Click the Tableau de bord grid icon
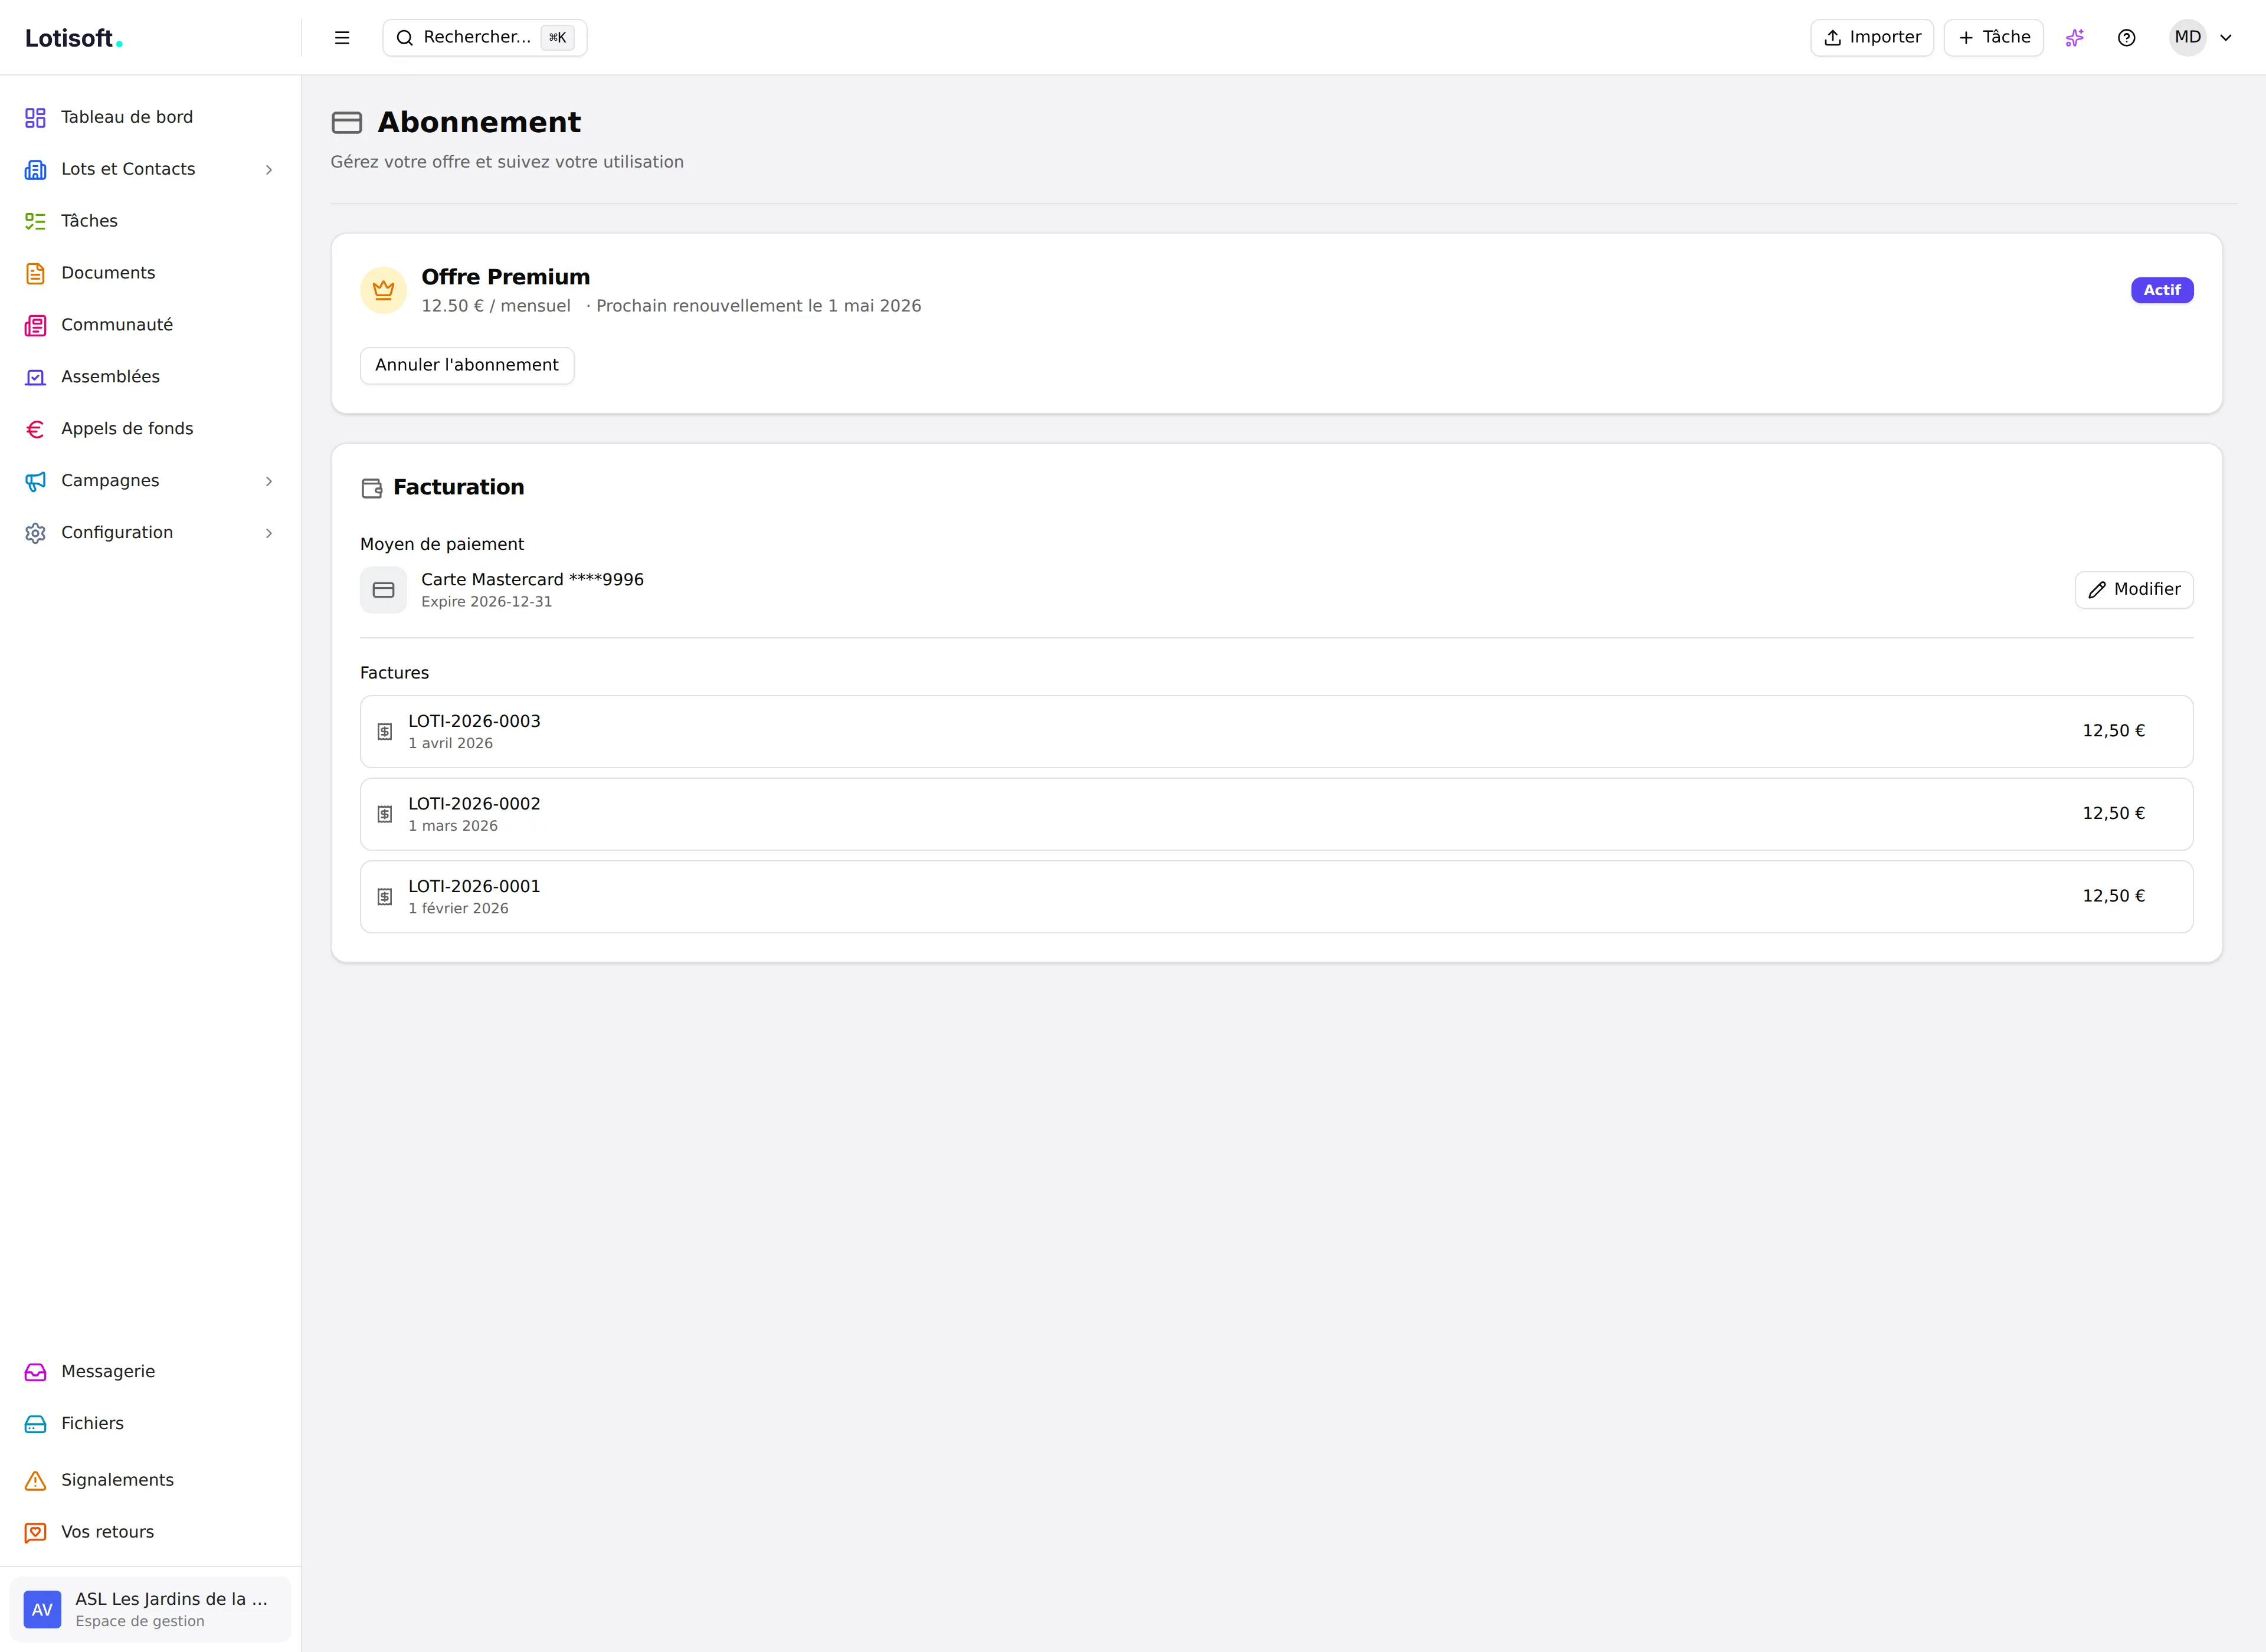This screenshot has width=2266, height=1652. tap(36, 118)
